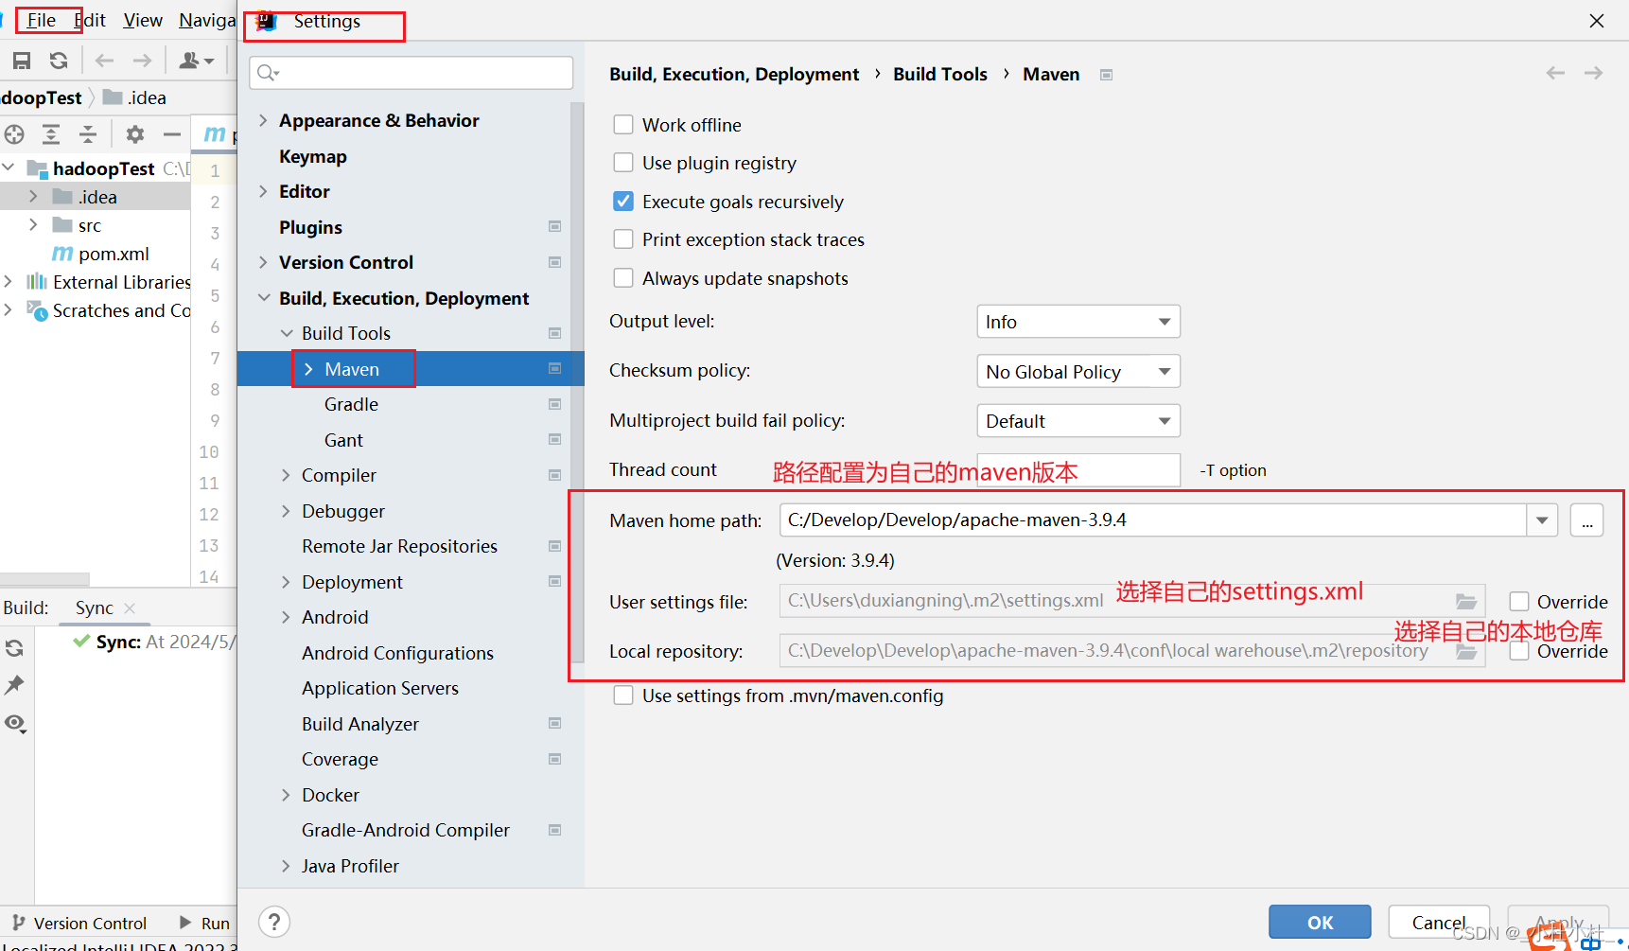1629x951 pixels.
Task: Enable Use plugin registry checkbox
Action: (x=623, y=163)
